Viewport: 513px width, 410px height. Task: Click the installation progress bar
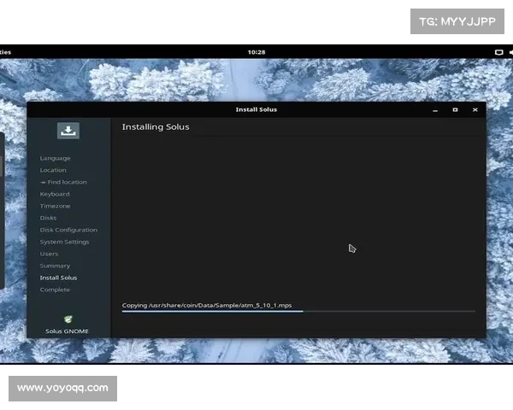[298, 312]
